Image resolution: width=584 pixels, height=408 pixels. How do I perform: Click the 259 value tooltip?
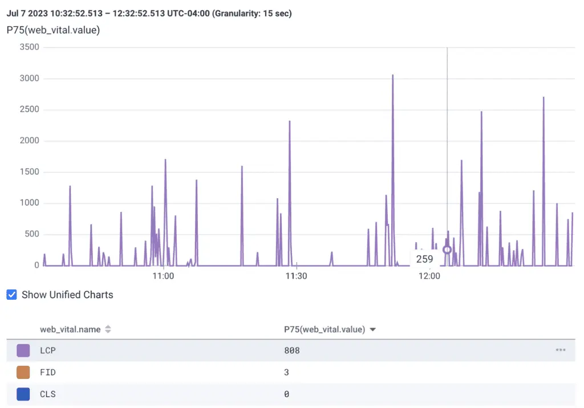(424, 259)
